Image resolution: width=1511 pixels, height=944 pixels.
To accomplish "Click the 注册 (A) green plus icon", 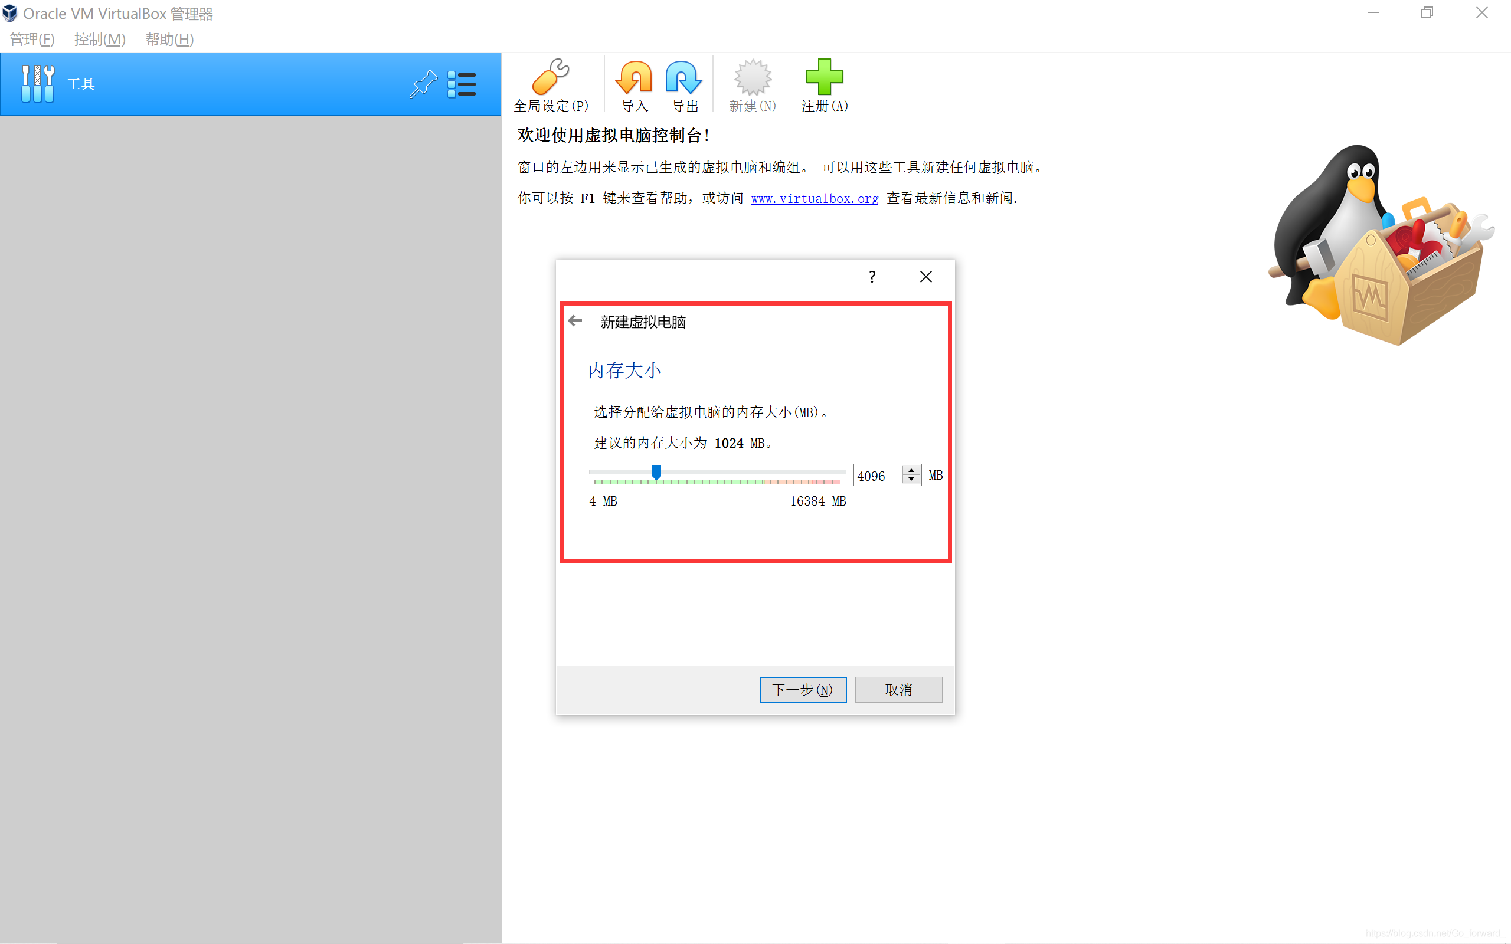I will (x=824, y=86).
